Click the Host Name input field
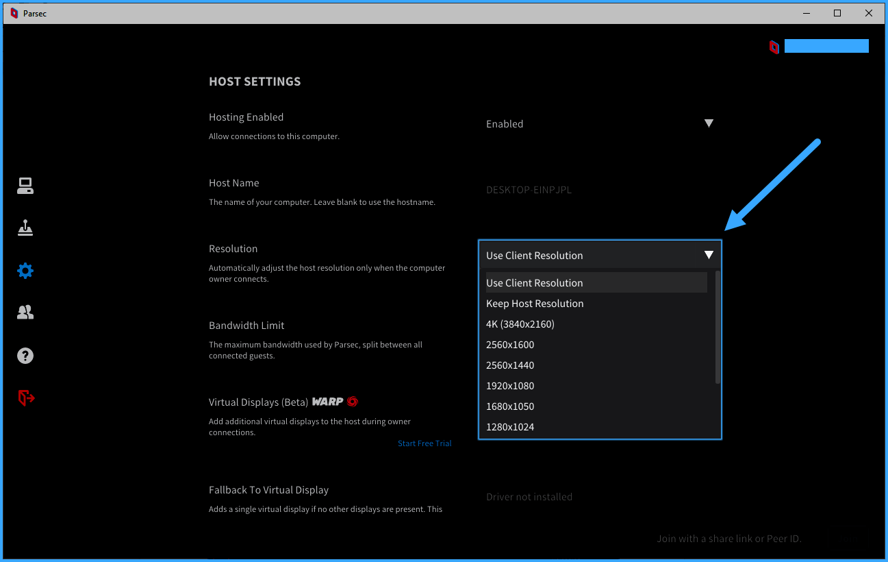 [x=600, y=190]
